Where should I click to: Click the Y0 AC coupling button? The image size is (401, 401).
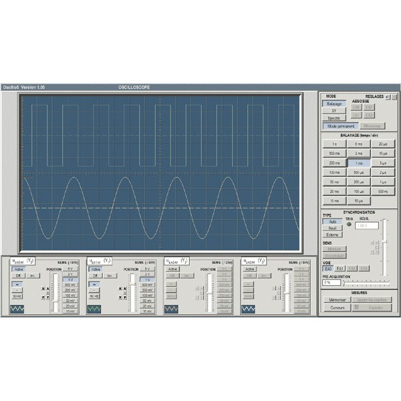[17, 290]
